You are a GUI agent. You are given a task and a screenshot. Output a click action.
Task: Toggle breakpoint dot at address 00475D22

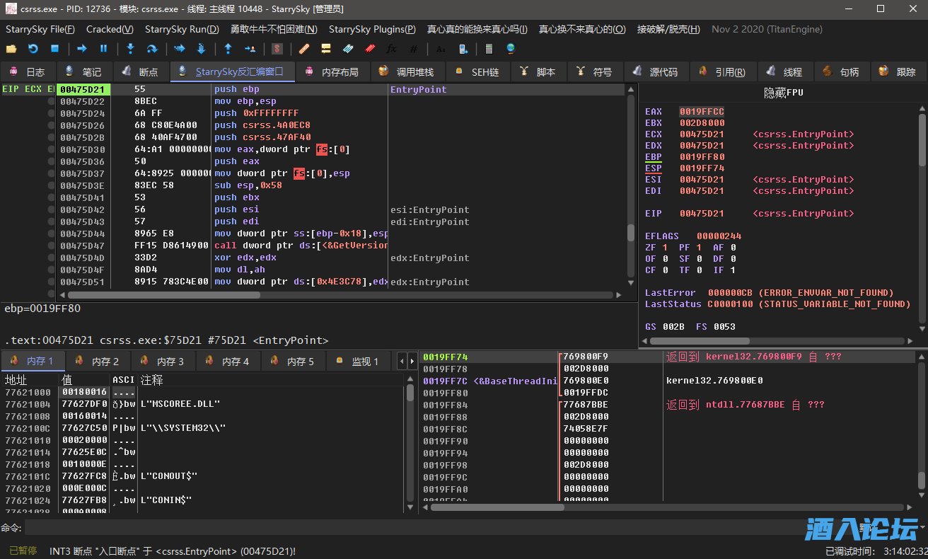pos(51,102)
